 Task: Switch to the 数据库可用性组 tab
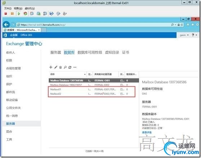point(90,52)
